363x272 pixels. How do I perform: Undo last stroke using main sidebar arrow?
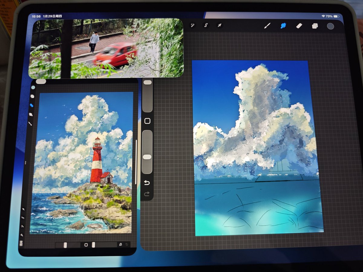coord(147,183)
